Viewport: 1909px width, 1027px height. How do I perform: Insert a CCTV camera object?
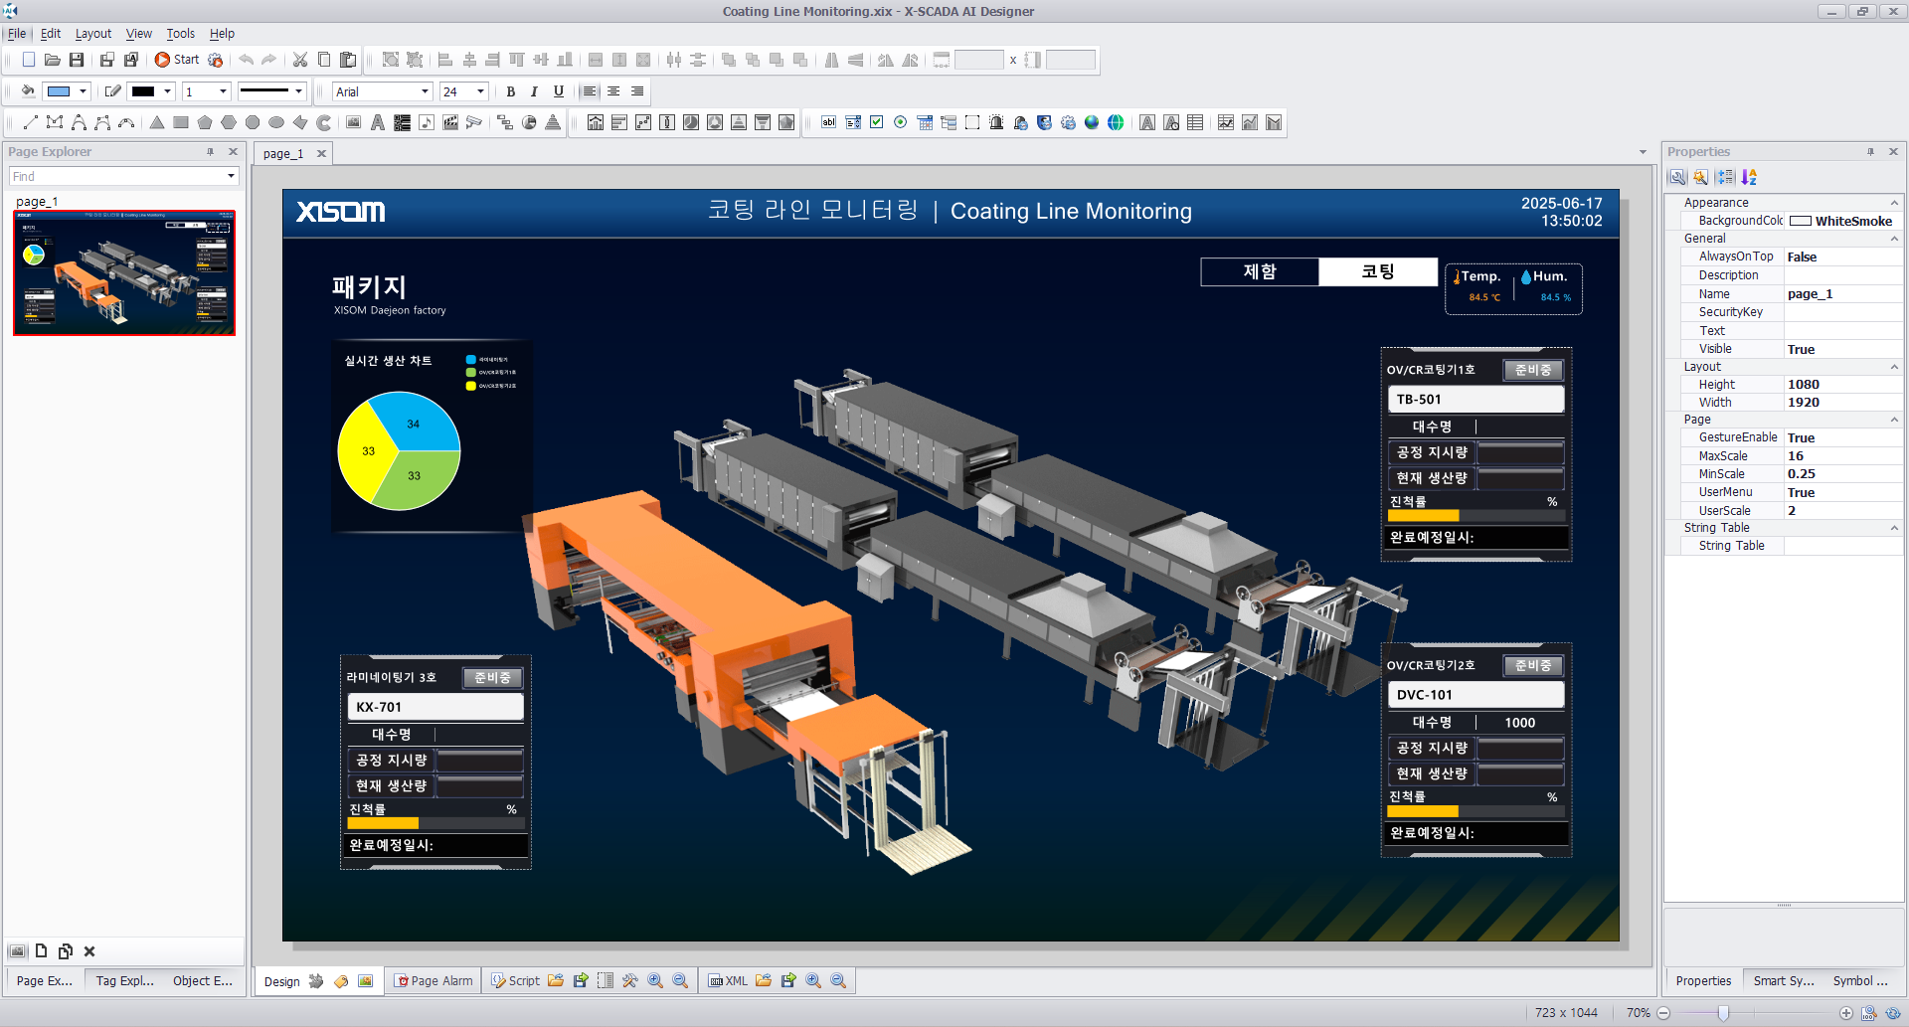coord(474,122)
